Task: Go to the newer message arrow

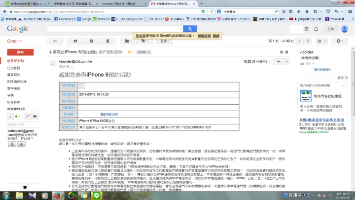Action: (x=300, y=41)
